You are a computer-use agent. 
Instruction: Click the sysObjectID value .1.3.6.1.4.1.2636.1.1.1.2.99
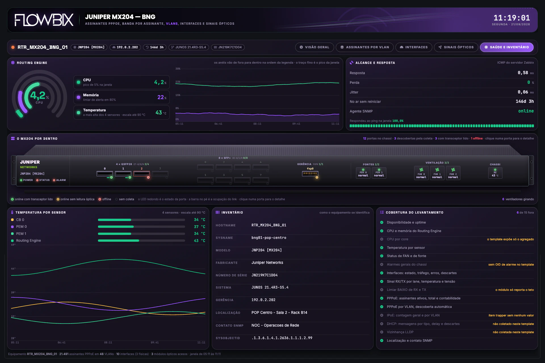(282, 338)
